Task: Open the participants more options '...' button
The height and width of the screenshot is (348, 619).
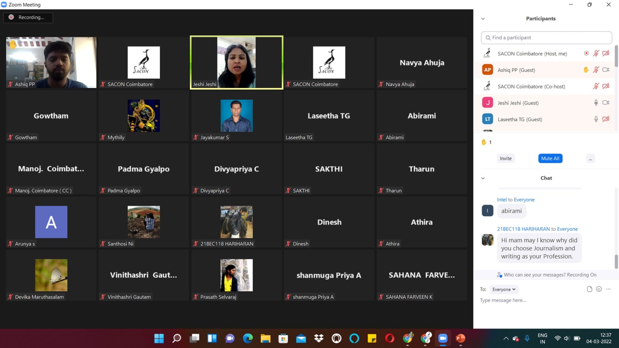Action: [590, 158]
